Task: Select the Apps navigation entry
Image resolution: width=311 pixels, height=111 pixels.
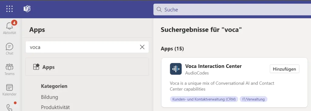Action: click(x=87, y=67)
